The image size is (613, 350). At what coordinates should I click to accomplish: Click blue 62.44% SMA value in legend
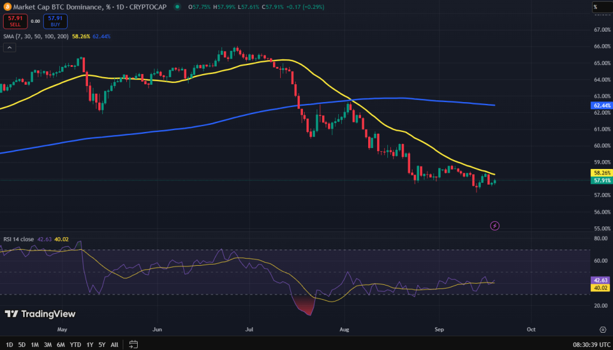[x=101, y=36]
